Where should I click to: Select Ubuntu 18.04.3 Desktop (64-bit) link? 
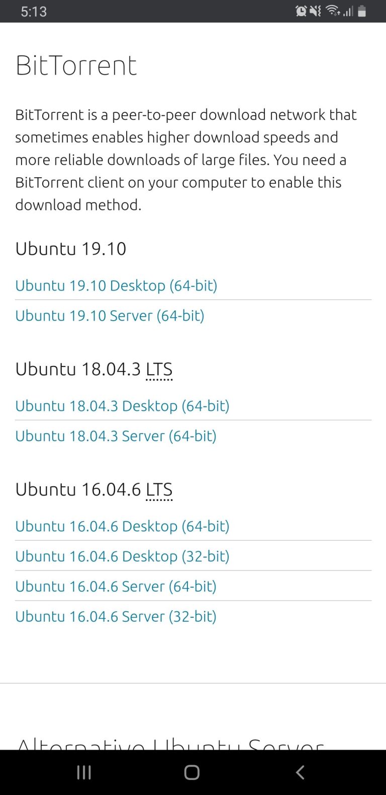click(x=122, y=406)
